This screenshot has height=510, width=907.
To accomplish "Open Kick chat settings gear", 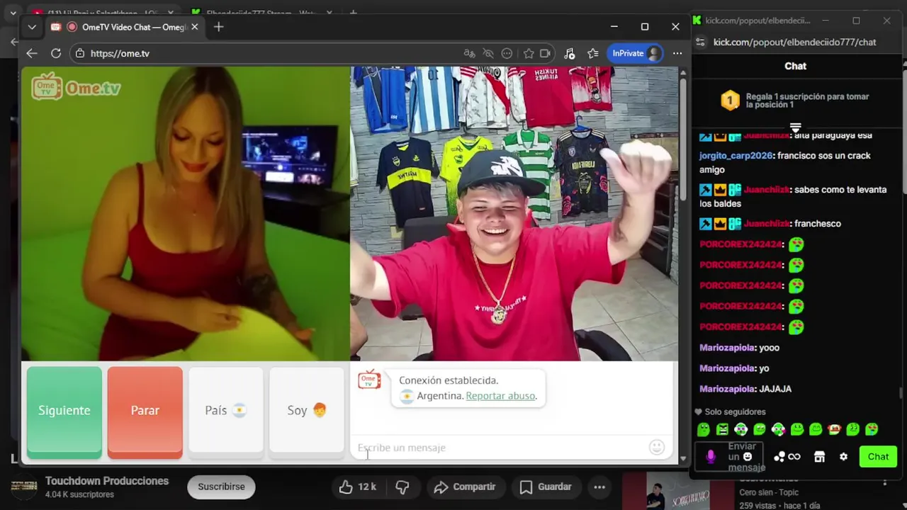I will pyautogui.click(x=843, y=457).
